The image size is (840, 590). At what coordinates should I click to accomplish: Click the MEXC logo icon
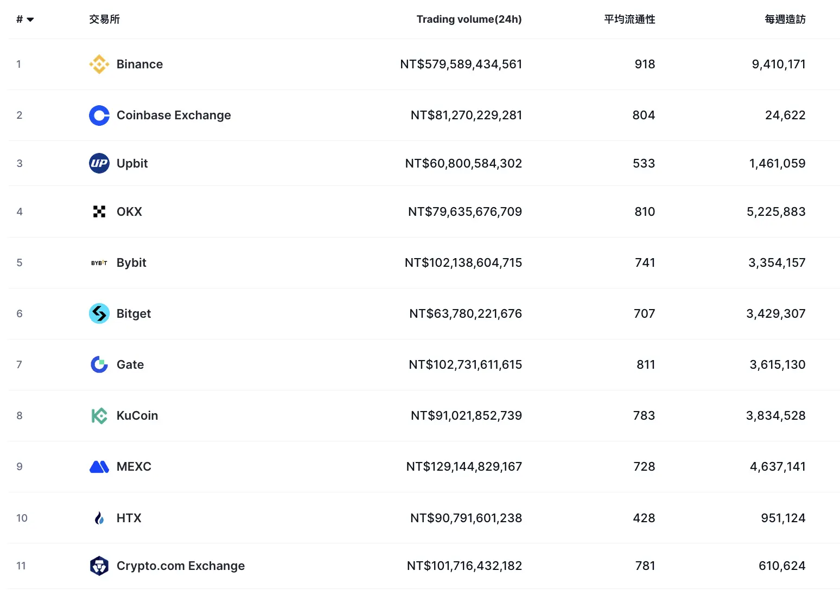(99, 466)
